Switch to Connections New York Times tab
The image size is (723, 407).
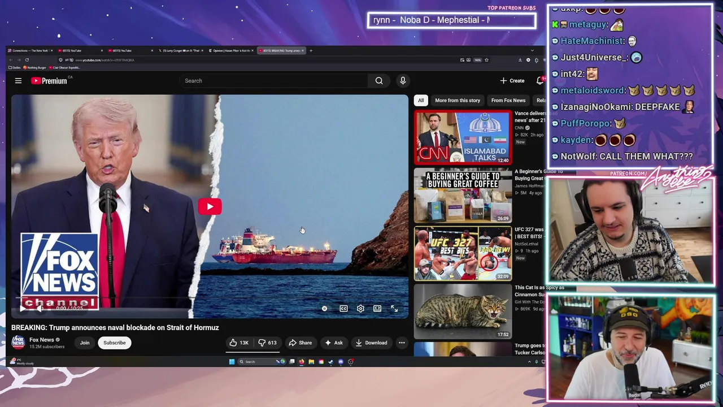[29, 50]
